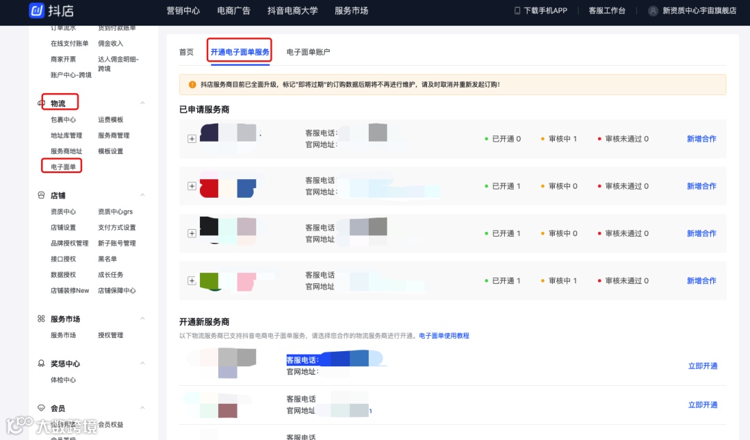Click the 抖店 logo in the header

pyautogui.click(x=51, y=10)
